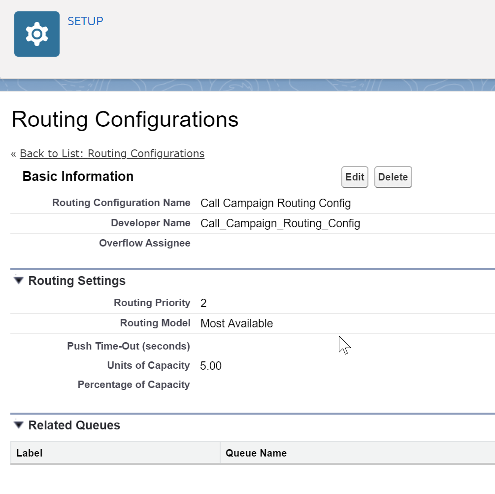Click the Units of Capacity value 5.00
Image resolution: width=495 pixels, height=494 pixels.
click(211, 366)
